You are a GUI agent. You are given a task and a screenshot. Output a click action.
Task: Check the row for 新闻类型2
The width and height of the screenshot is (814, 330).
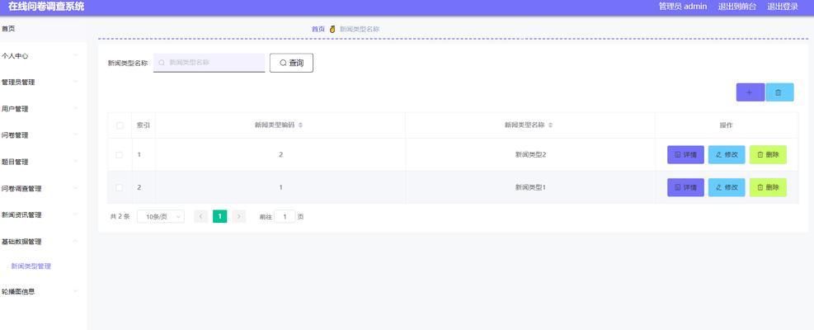click(120, 155)
